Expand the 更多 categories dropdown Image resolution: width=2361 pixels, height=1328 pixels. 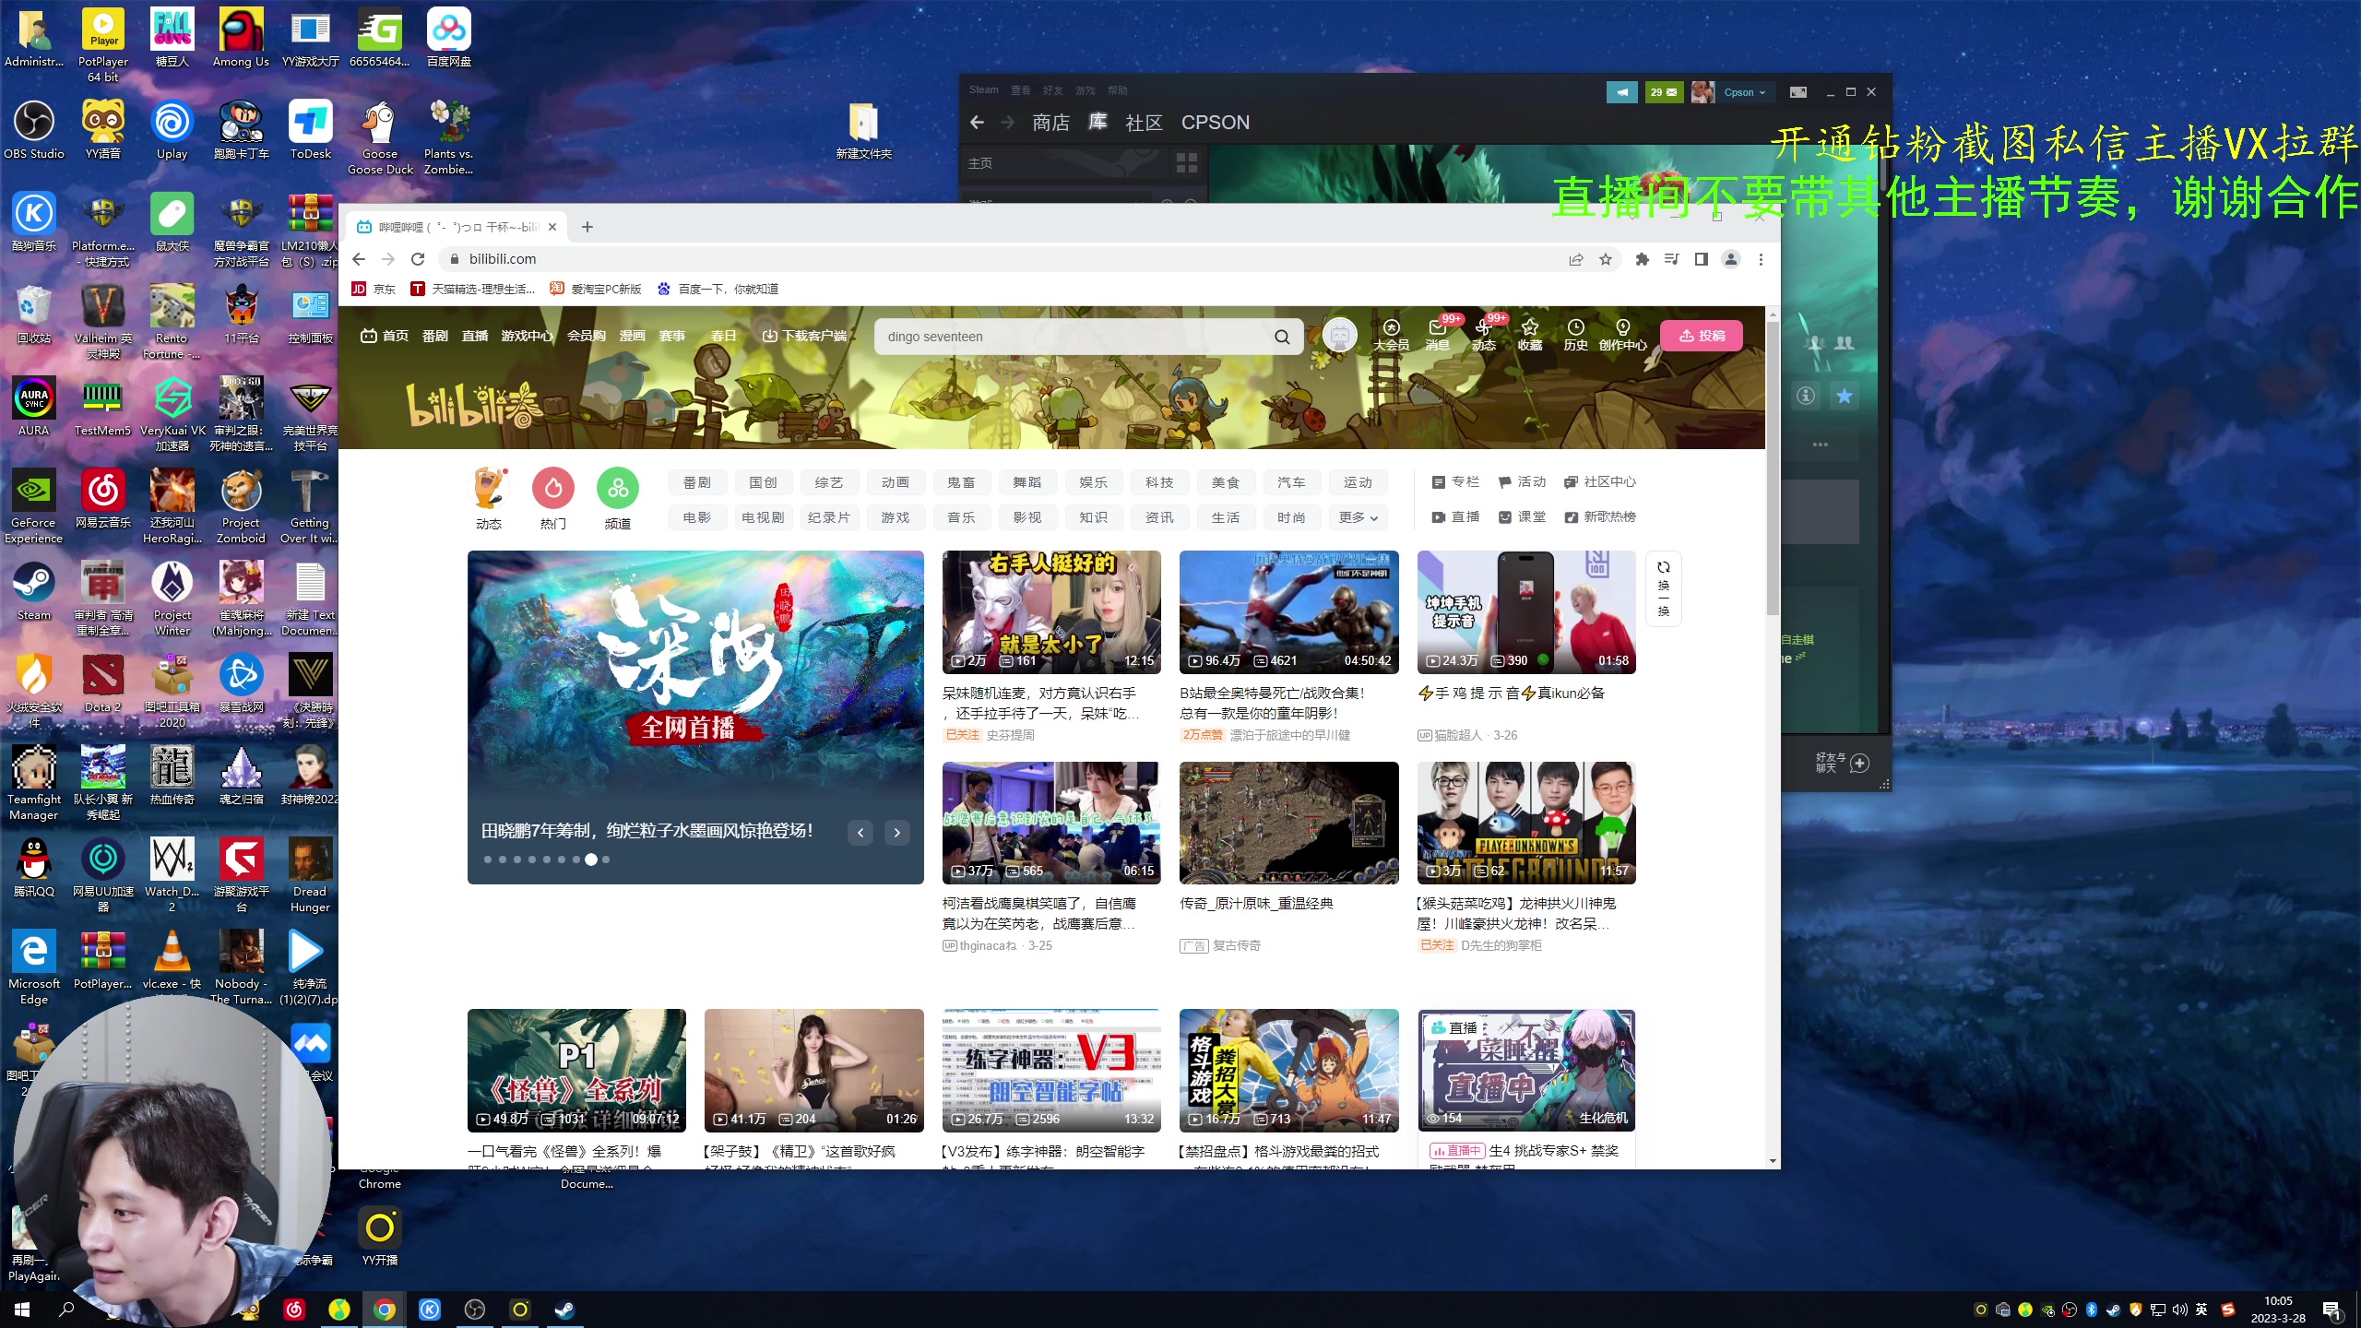(1358, 517)
